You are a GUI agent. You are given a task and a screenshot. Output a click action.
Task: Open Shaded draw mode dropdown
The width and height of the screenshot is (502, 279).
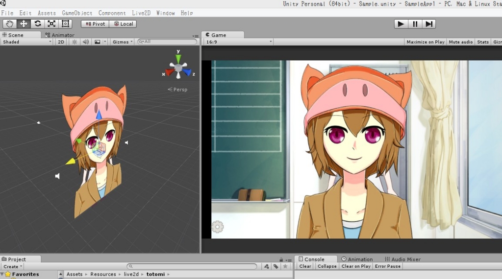[x=26, y=42]
